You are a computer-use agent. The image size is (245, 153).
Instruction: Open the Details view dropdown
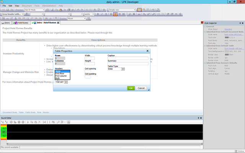tap(134, 10)
